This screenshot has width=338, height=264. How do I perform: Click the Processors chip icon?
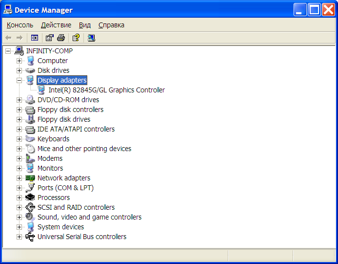30,198
